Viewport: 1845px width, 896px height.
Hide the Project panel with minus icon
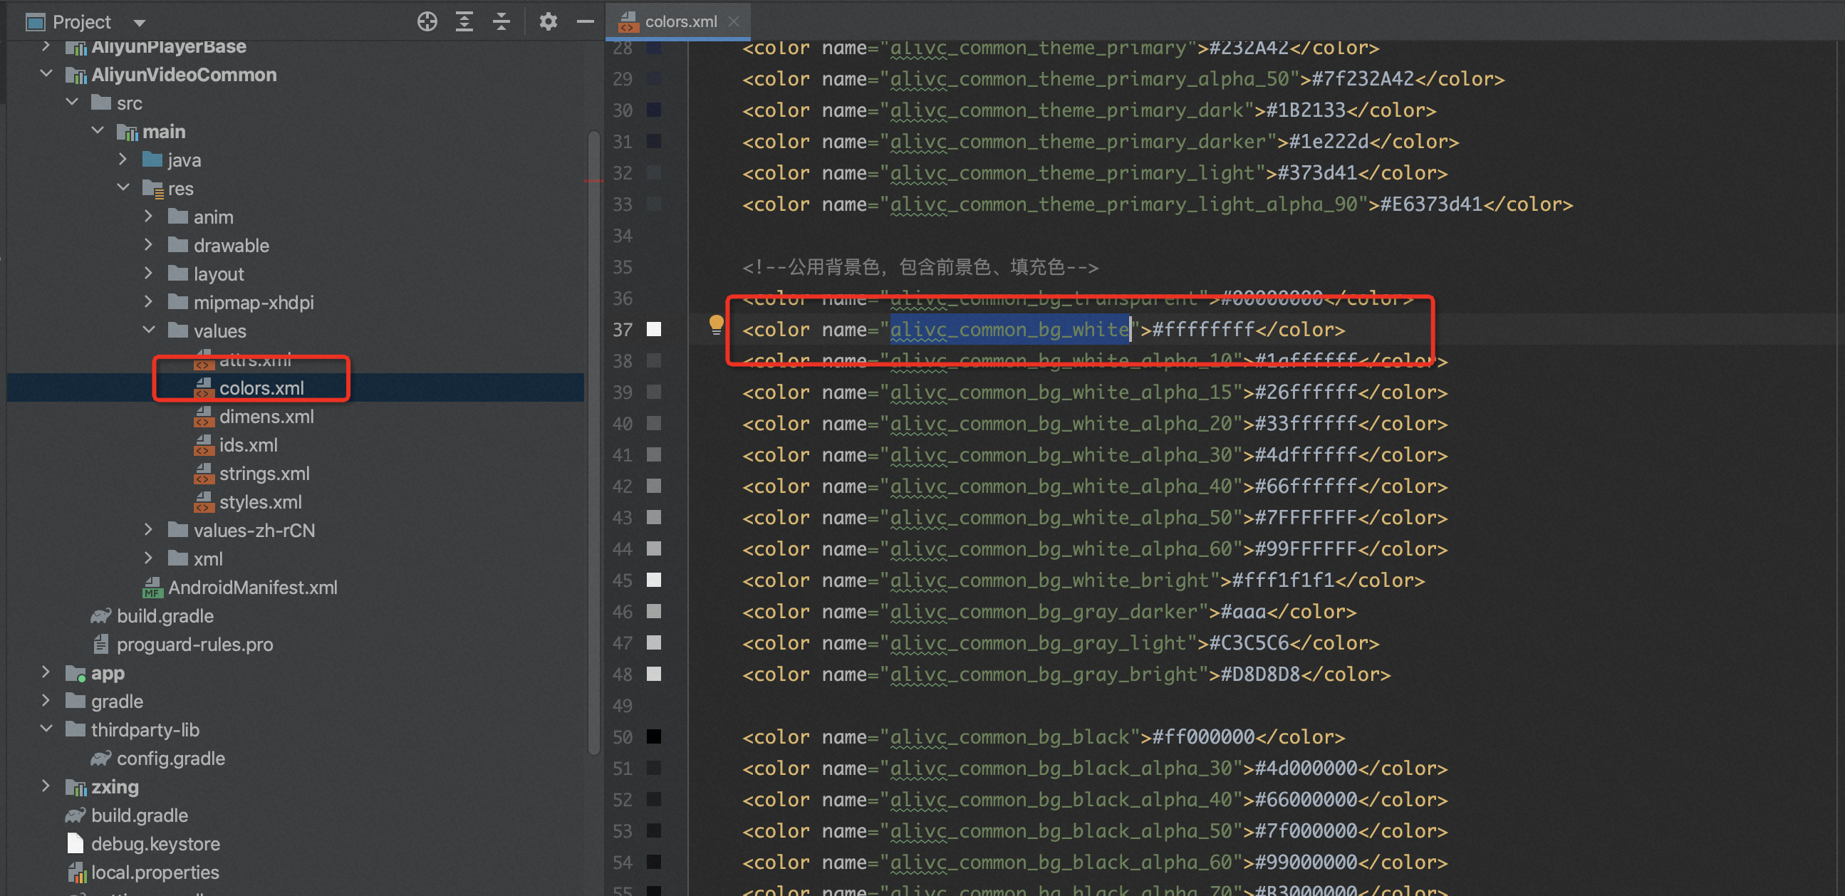coord(585,21)
